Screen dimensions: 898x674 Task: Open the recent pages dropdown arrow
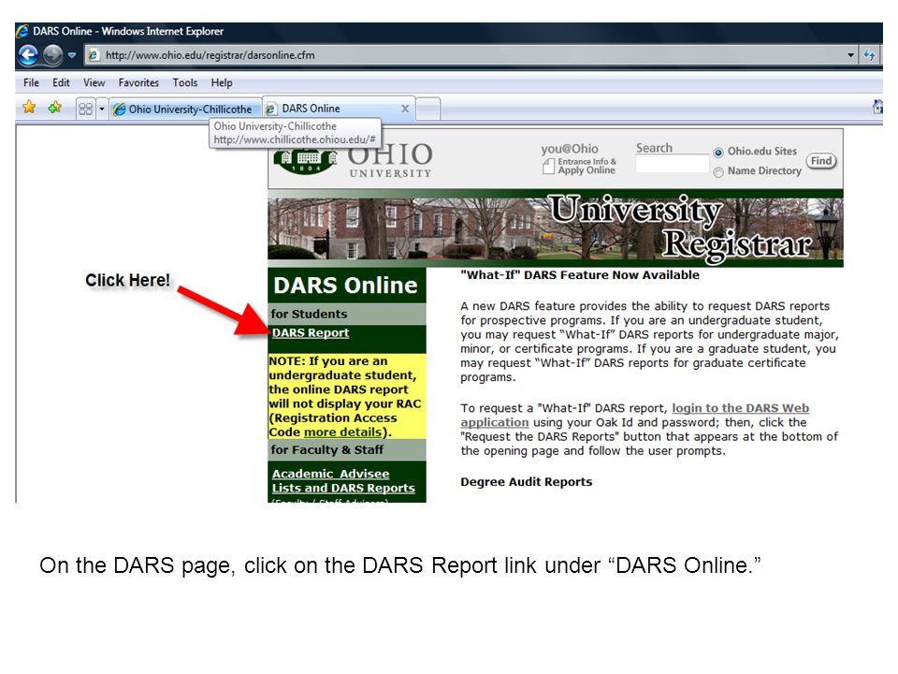click(x=72, y=55)
